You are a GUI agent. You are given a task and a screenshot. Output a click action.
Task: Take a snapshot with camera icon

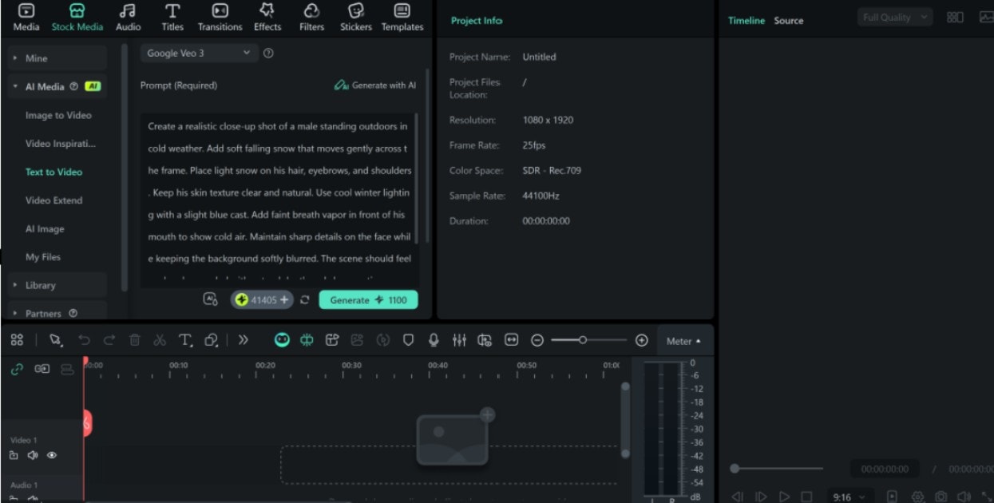941,497
